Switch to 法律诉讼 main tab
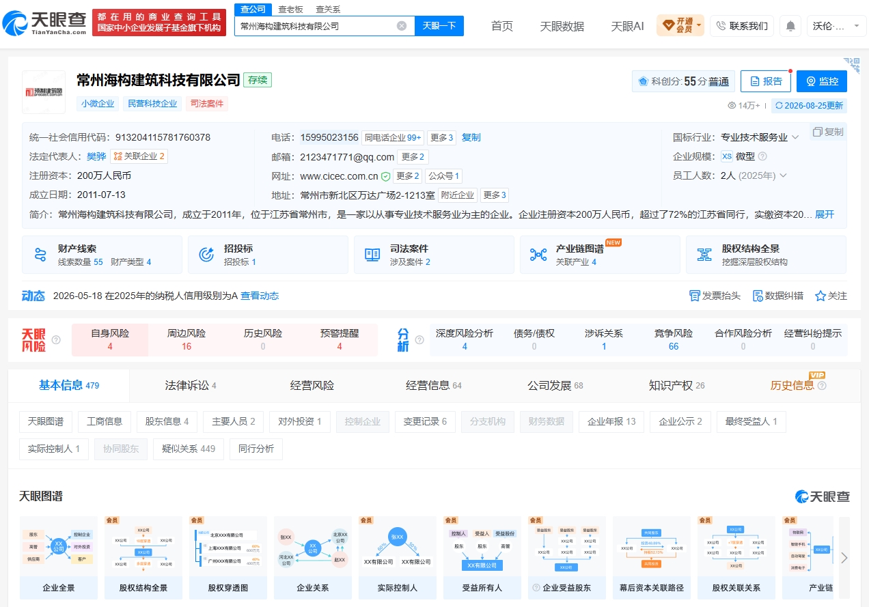This screenshot has width=869, height=607. (191, 385)
